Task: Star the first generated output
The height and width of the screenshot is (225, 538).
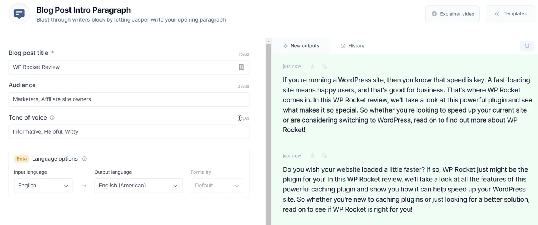Action: click(313, 66)
